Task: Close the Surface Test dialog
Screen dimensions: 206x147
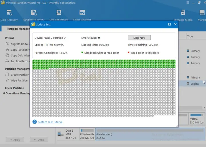Action: click(175, 24)
